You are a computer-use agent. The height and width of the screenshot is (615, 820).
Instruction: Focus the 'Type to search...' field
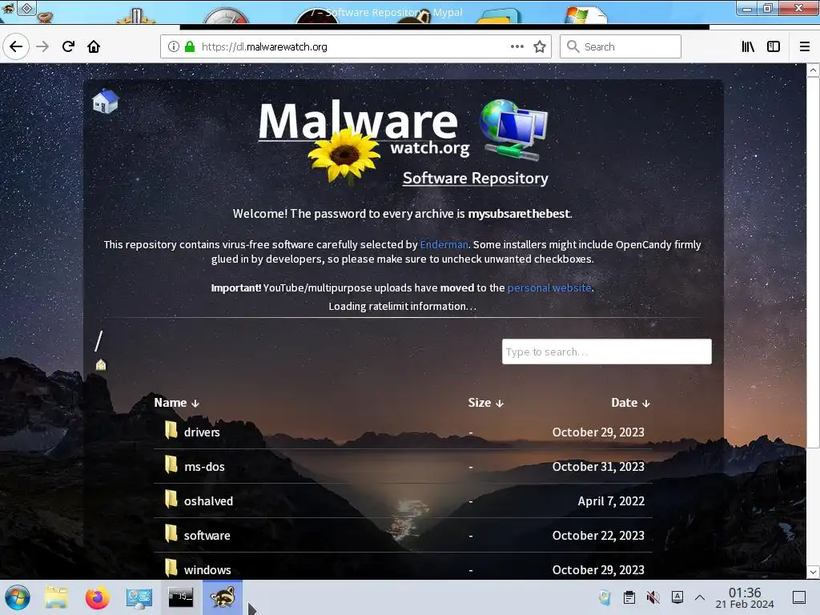click(607, 352)
